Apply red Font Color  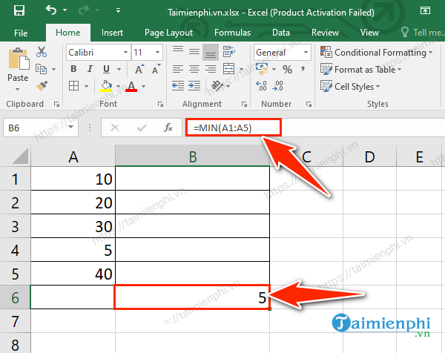(x=131, y=86)
